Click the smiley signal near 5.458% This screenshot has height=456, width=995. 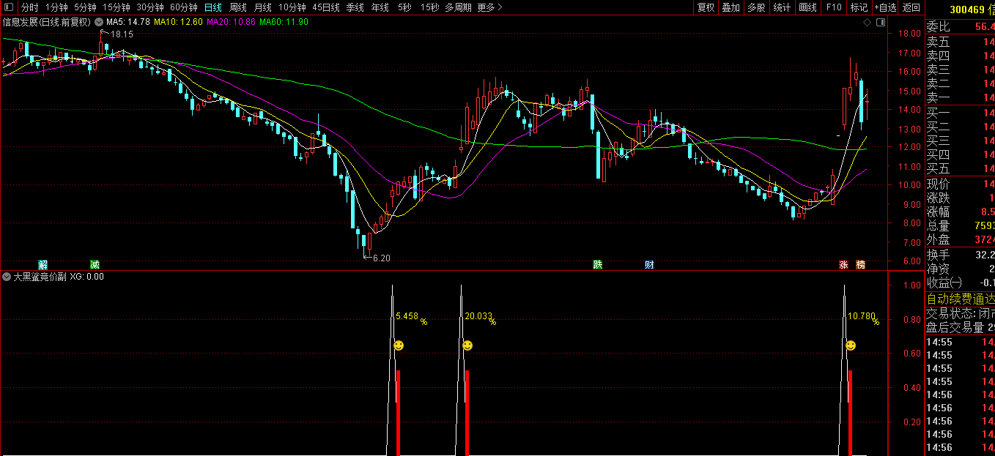(398, 345)
